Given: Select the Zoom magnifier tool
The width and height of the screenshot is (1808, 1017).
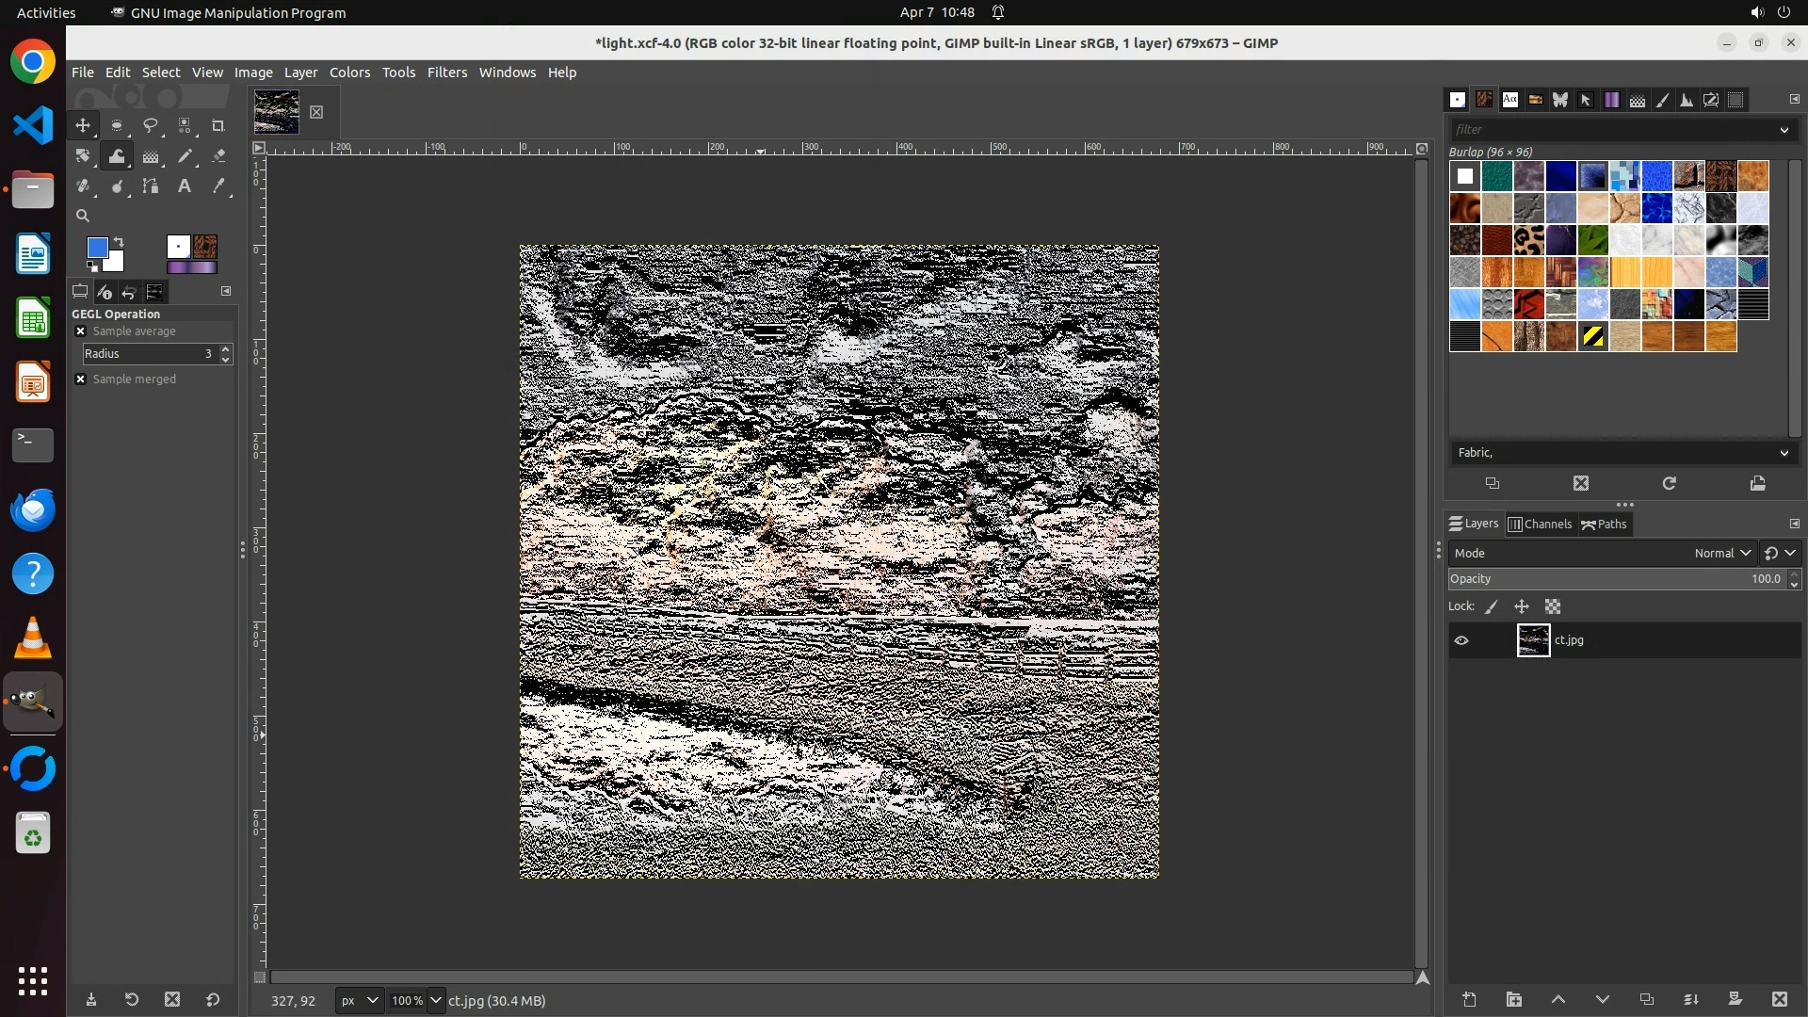Looking at the screenshot, I should (x=83, y=216).
